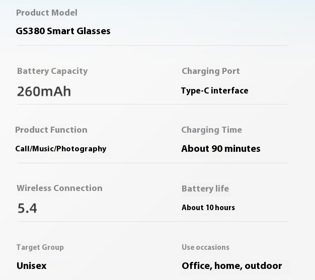The image size is (315, 280).
Task: Click the Target Group heading
Action: [x=40, y=247]
